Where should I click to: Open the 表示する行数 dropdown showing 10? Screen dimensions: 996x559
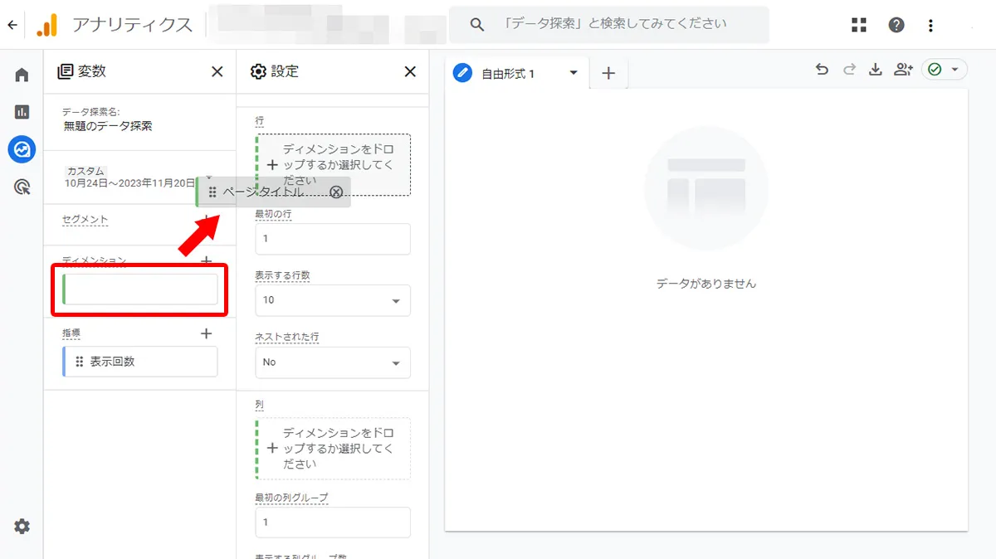click(x=332, y=300)
